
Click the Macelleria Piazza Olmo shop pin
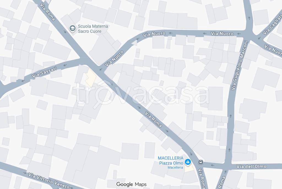click(x=188, y=162)
